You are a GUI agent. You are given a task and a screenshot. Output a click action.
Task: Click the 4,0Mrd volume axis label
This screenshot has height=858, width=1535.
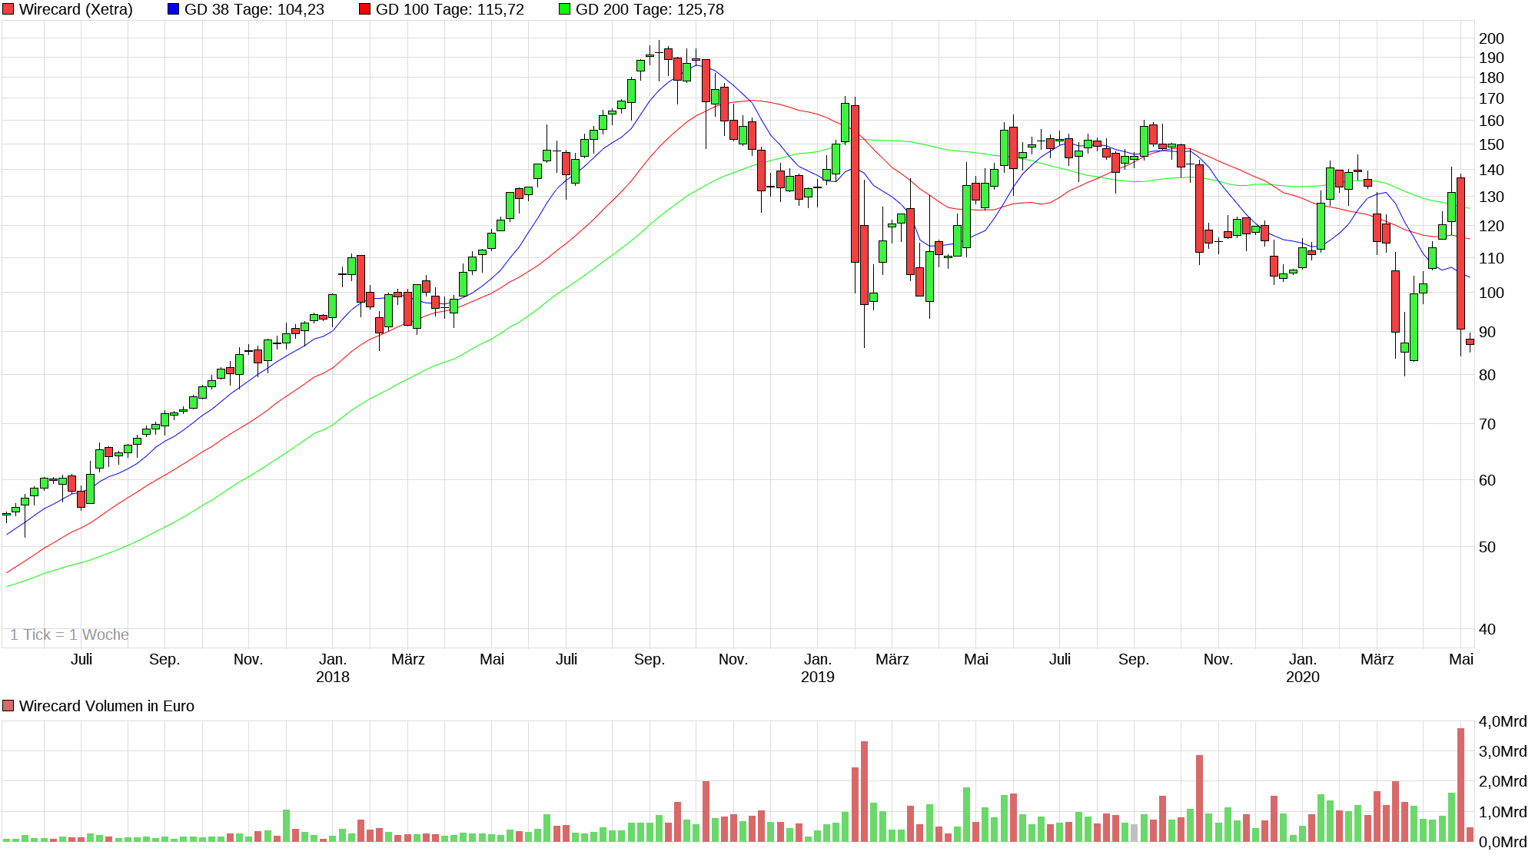coord(1502,721)
